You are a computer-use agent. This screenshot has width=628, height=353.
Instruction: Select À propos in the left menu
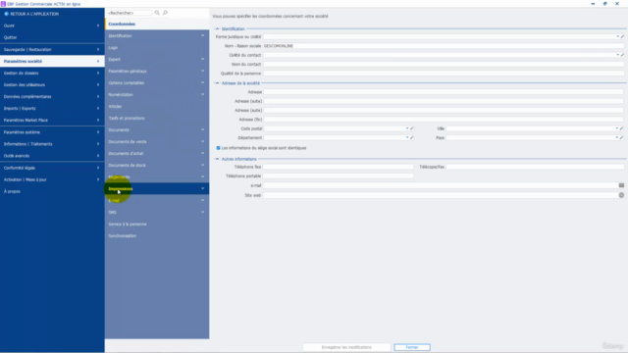pos(52,191)
